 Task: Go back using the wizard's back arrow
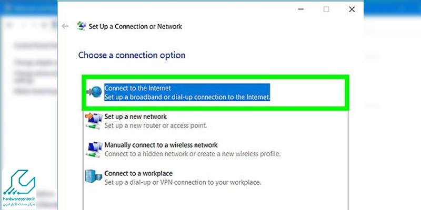65,26
